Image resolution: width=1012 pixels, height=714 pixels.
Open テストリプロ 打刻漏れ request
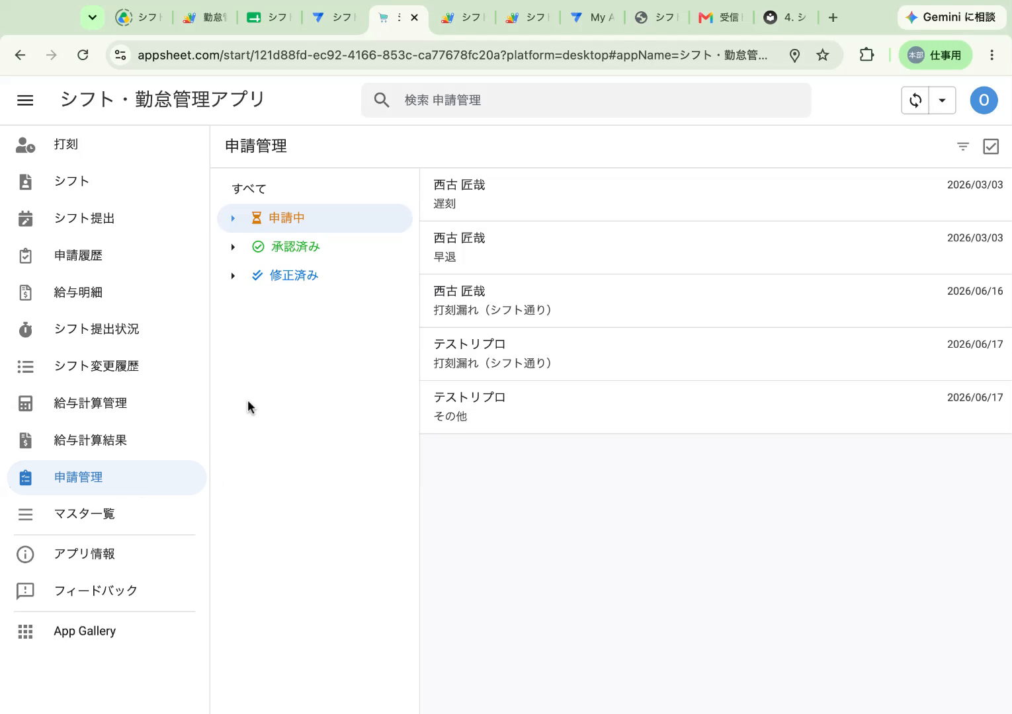tap(716, 354)
